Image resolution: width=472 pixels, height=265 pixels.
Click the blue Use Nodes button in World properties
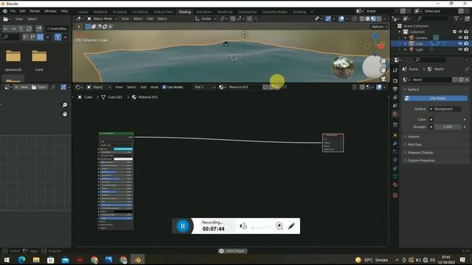coord(436,98)
